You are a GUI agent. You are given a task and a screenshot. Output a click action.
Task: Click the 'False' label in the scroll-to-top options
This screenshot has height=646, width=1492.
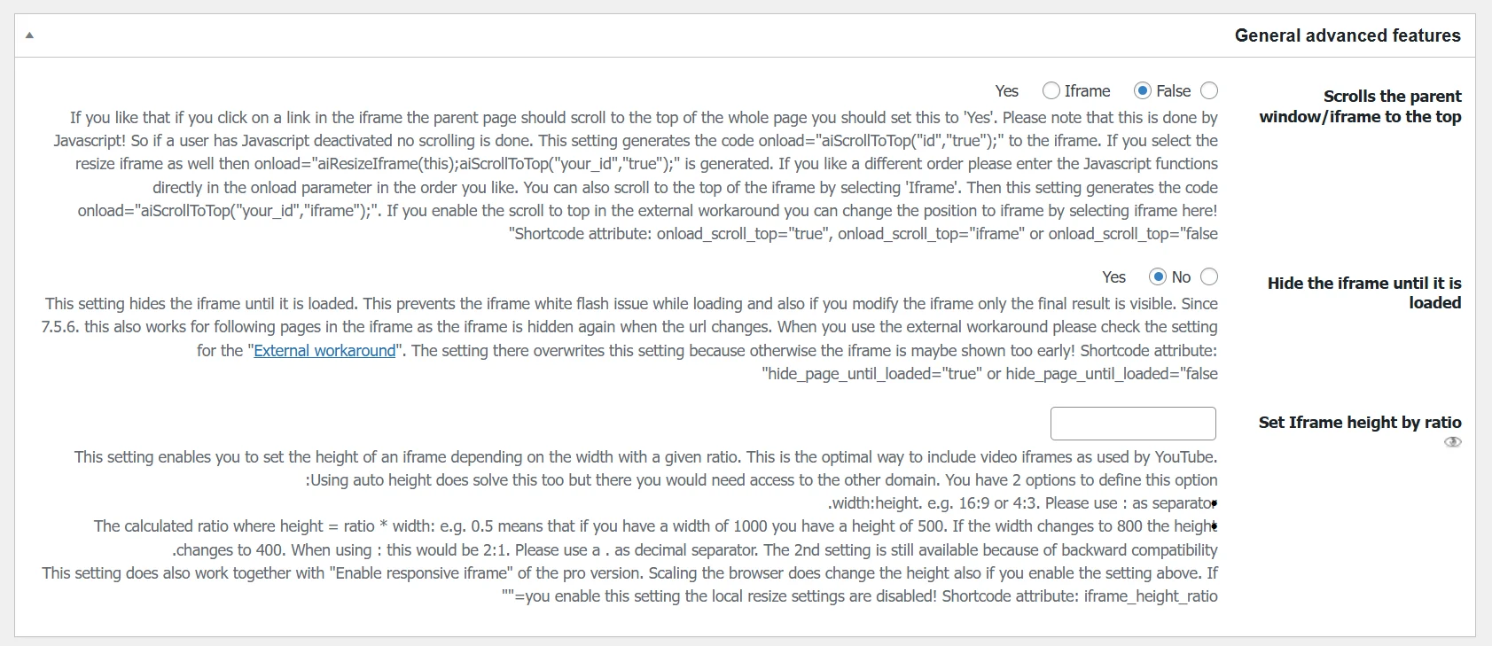coord(1173,91)
